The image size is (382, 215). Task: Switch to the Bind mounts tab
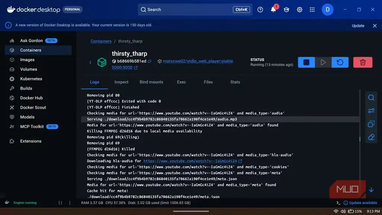pos(151,82)
